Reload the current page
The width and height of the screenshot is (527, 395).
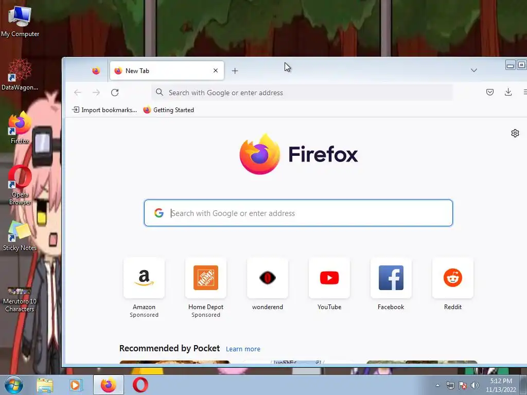pyautogui.click(x=115, y=93)
